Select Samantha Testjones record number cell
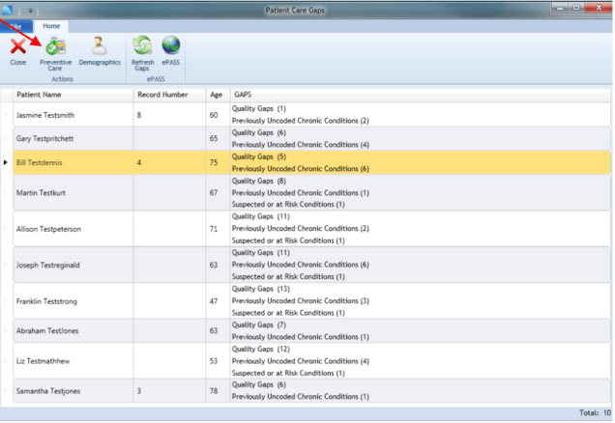Screen dimensions: 615x423 click(x=167, y=390)
